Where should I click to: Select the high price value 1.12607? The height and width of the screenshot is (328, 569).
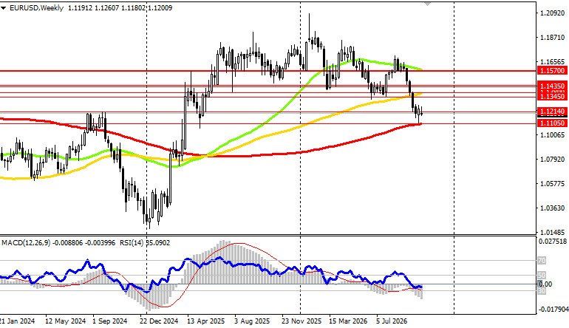click(106, 8)
